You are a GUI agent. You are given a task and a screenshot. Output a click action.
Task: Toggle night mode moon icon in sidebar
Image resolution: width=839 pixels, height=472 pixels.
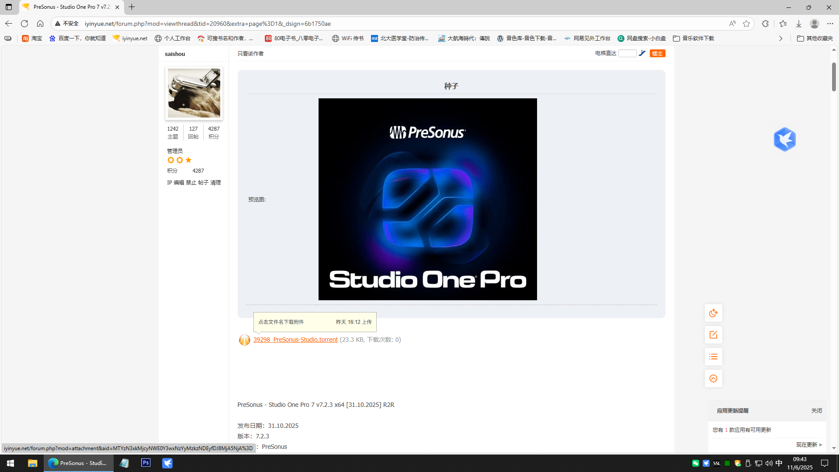(x=713, y=313)
